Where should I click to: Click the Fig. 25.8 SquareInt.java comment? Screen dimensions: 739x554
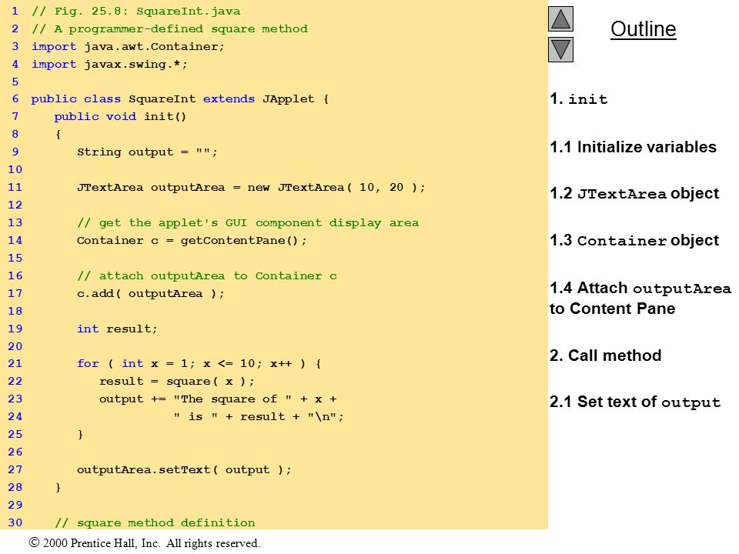136,12
